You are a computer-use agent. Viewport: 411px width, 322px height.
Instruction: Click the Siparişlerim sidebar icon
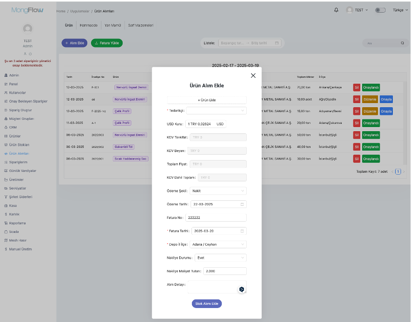(6, 162)
